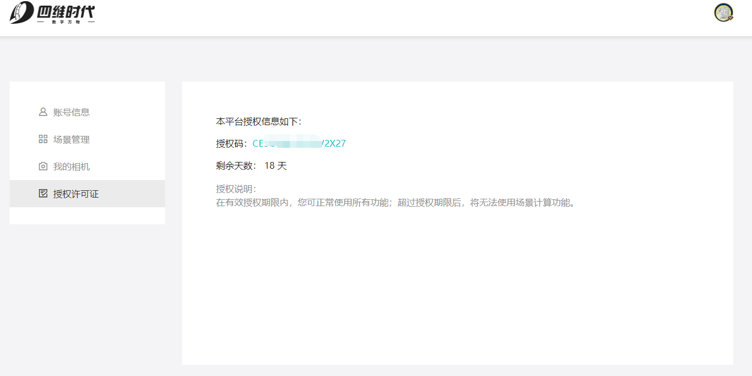Click the 数字万物 tagline under the logo
Viewport: 752px width, 376px height.
click(x=65, y=22)
